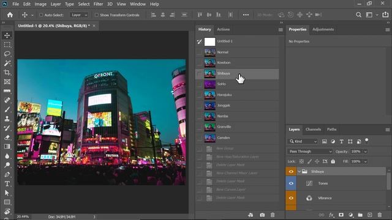This screenshot has height=220, width=392.
Task: Toggle pixel layer filter icon
Action: pyautogui.click(x=325, y=141)
